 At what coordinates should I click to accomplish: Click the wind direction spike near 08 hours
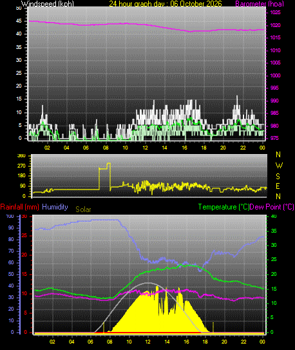104,177
